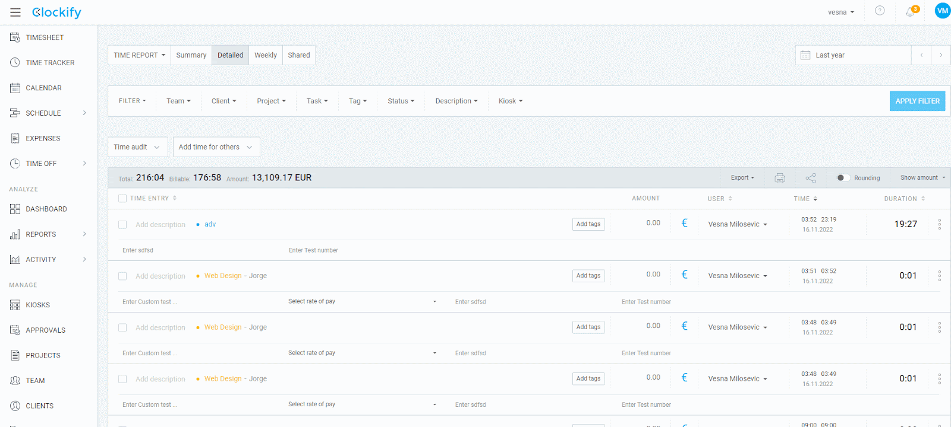Open the vesna workspace menu
Image resolution: width=951 pixels, height=427 pixels.
[841, 12]
